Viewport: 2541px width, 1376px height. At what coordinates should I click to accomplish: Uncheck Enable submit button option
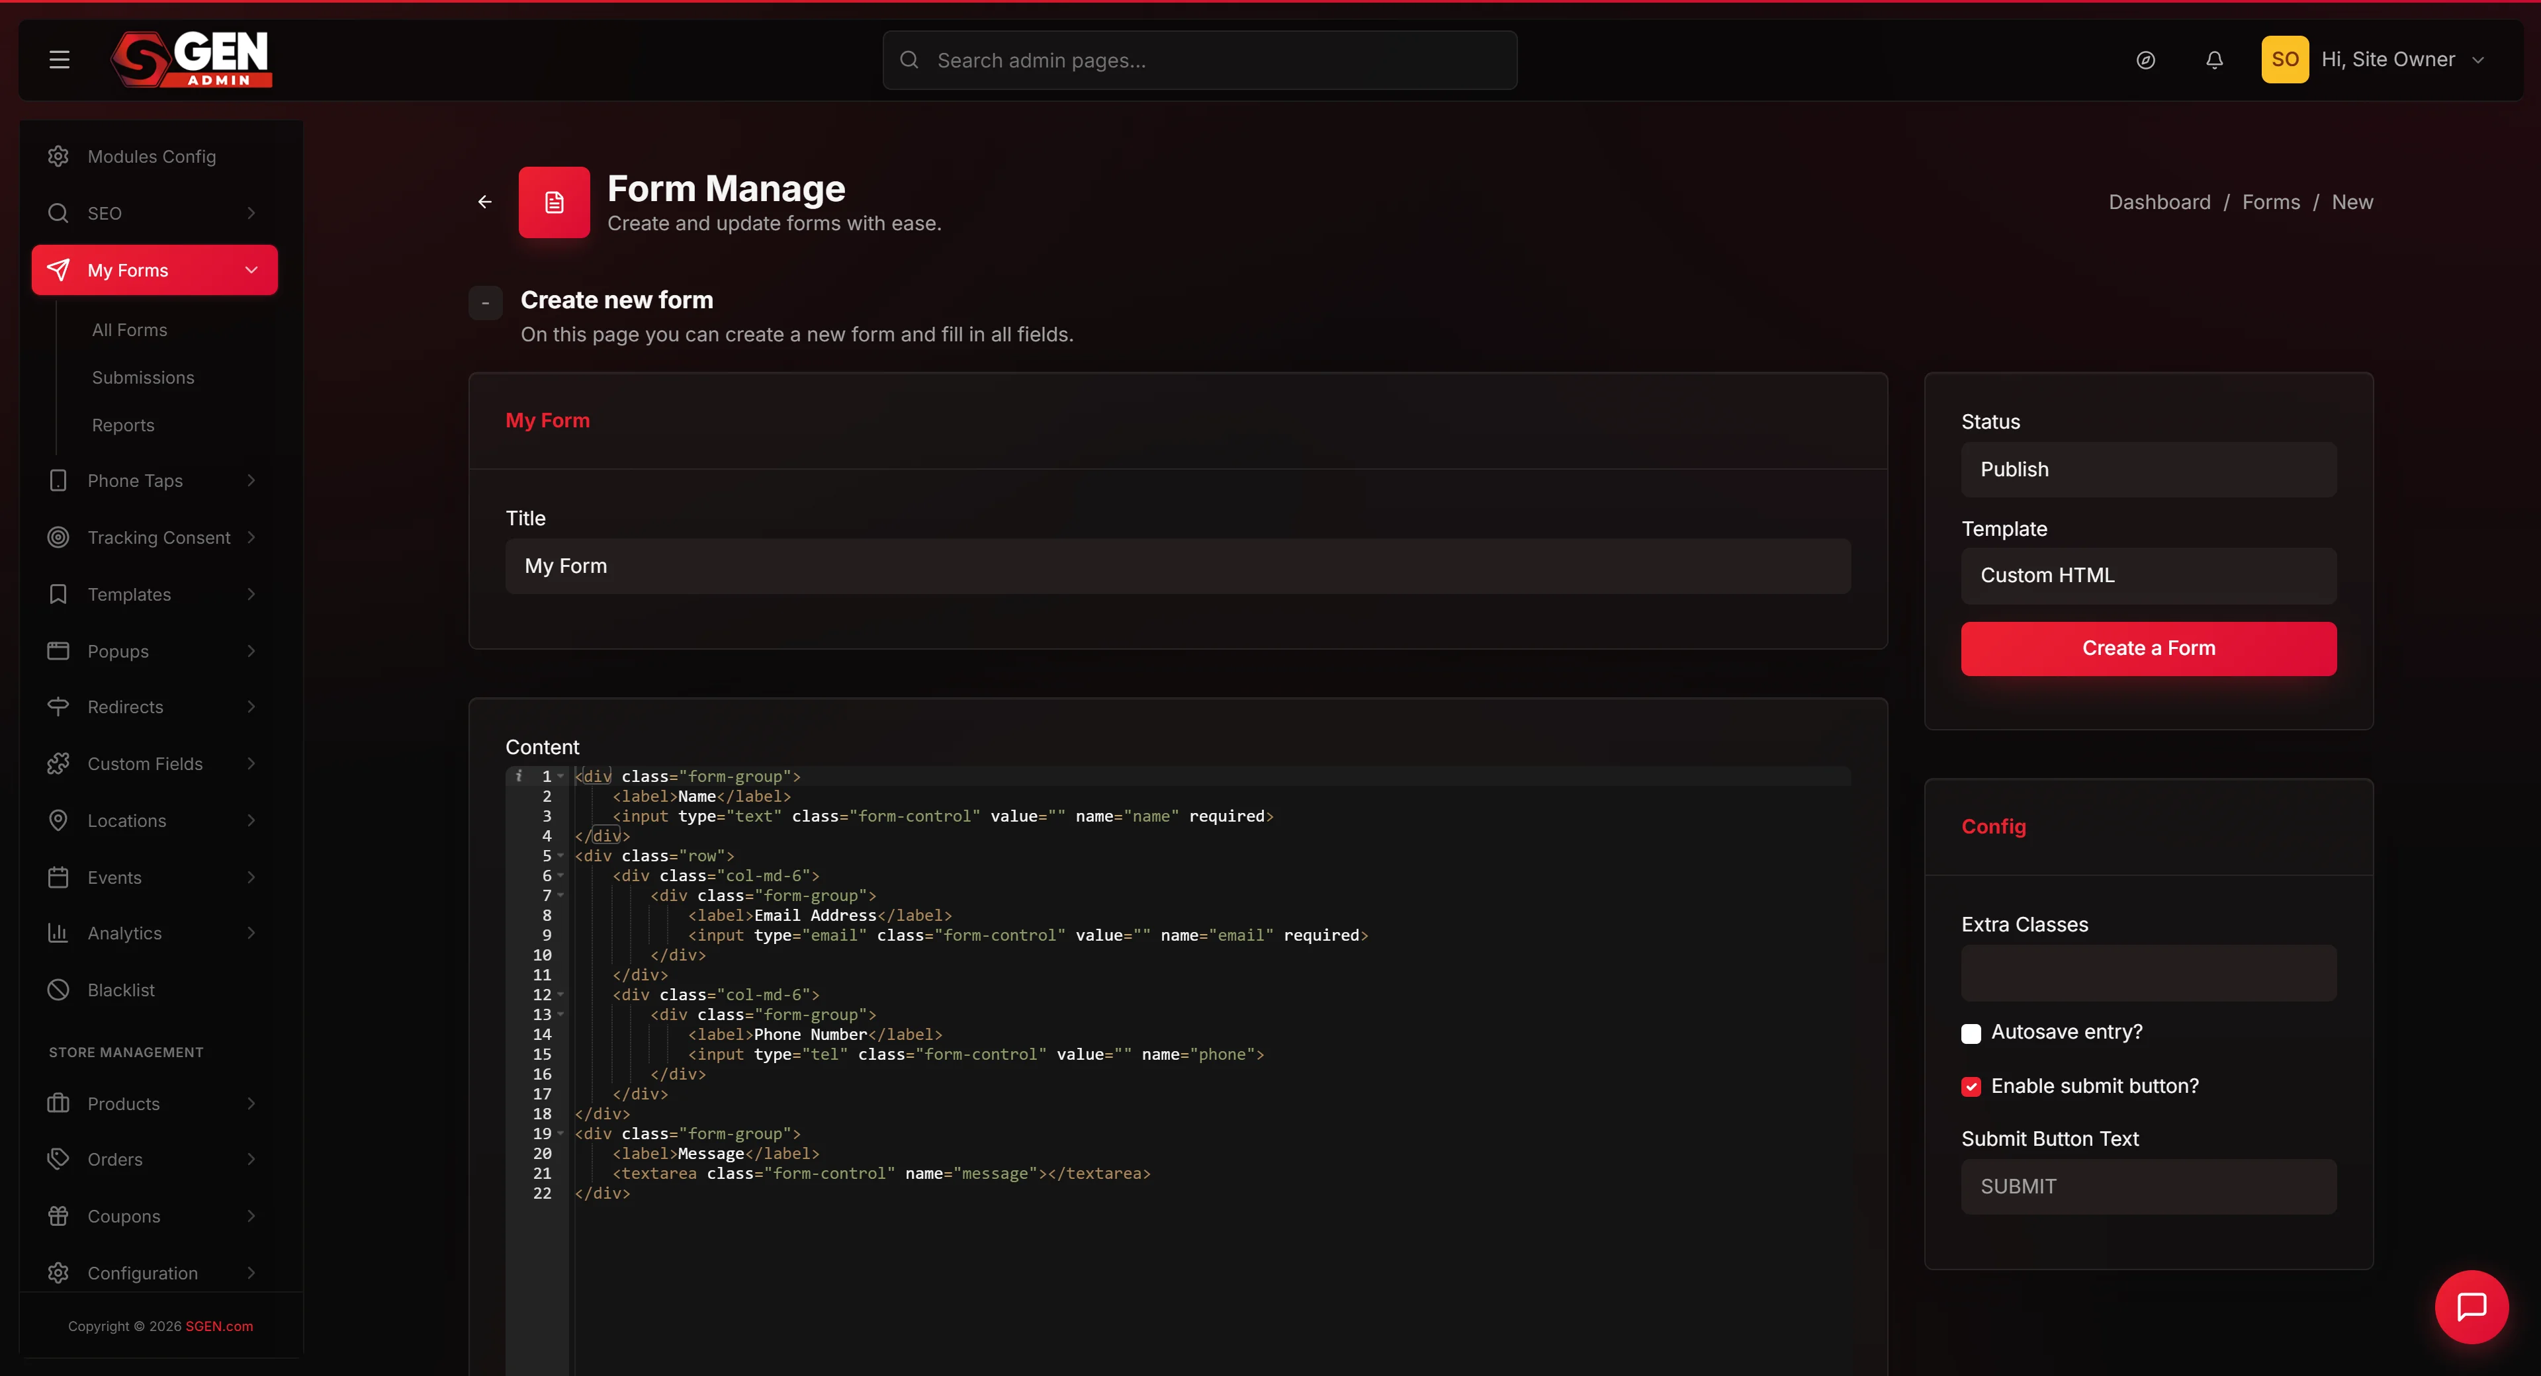1971,1087
